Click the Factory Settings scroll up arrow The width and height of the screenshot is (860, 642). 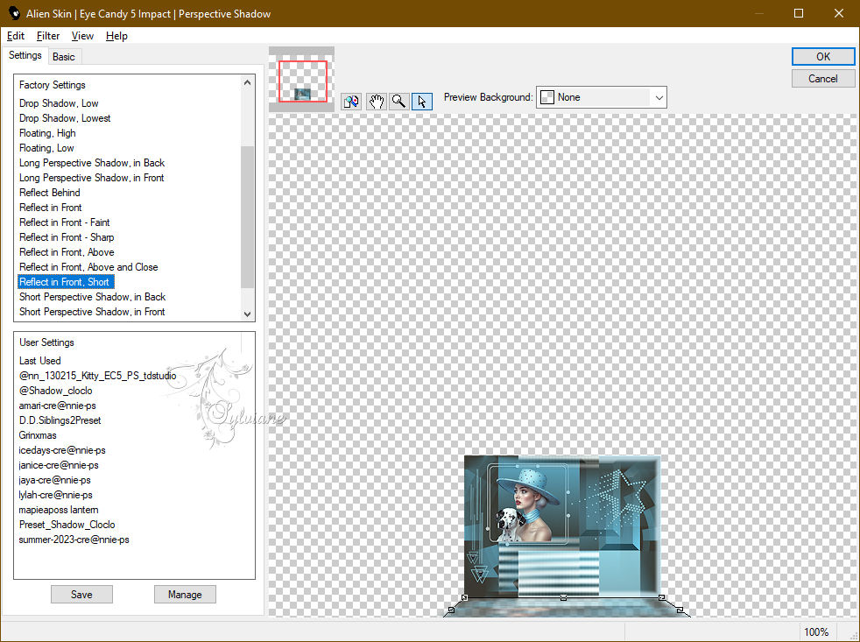[x=247, y=83]
